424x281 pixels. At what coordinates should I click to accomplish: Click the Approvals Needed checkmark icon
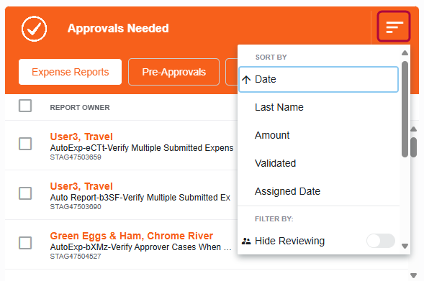tap(34, 29)
